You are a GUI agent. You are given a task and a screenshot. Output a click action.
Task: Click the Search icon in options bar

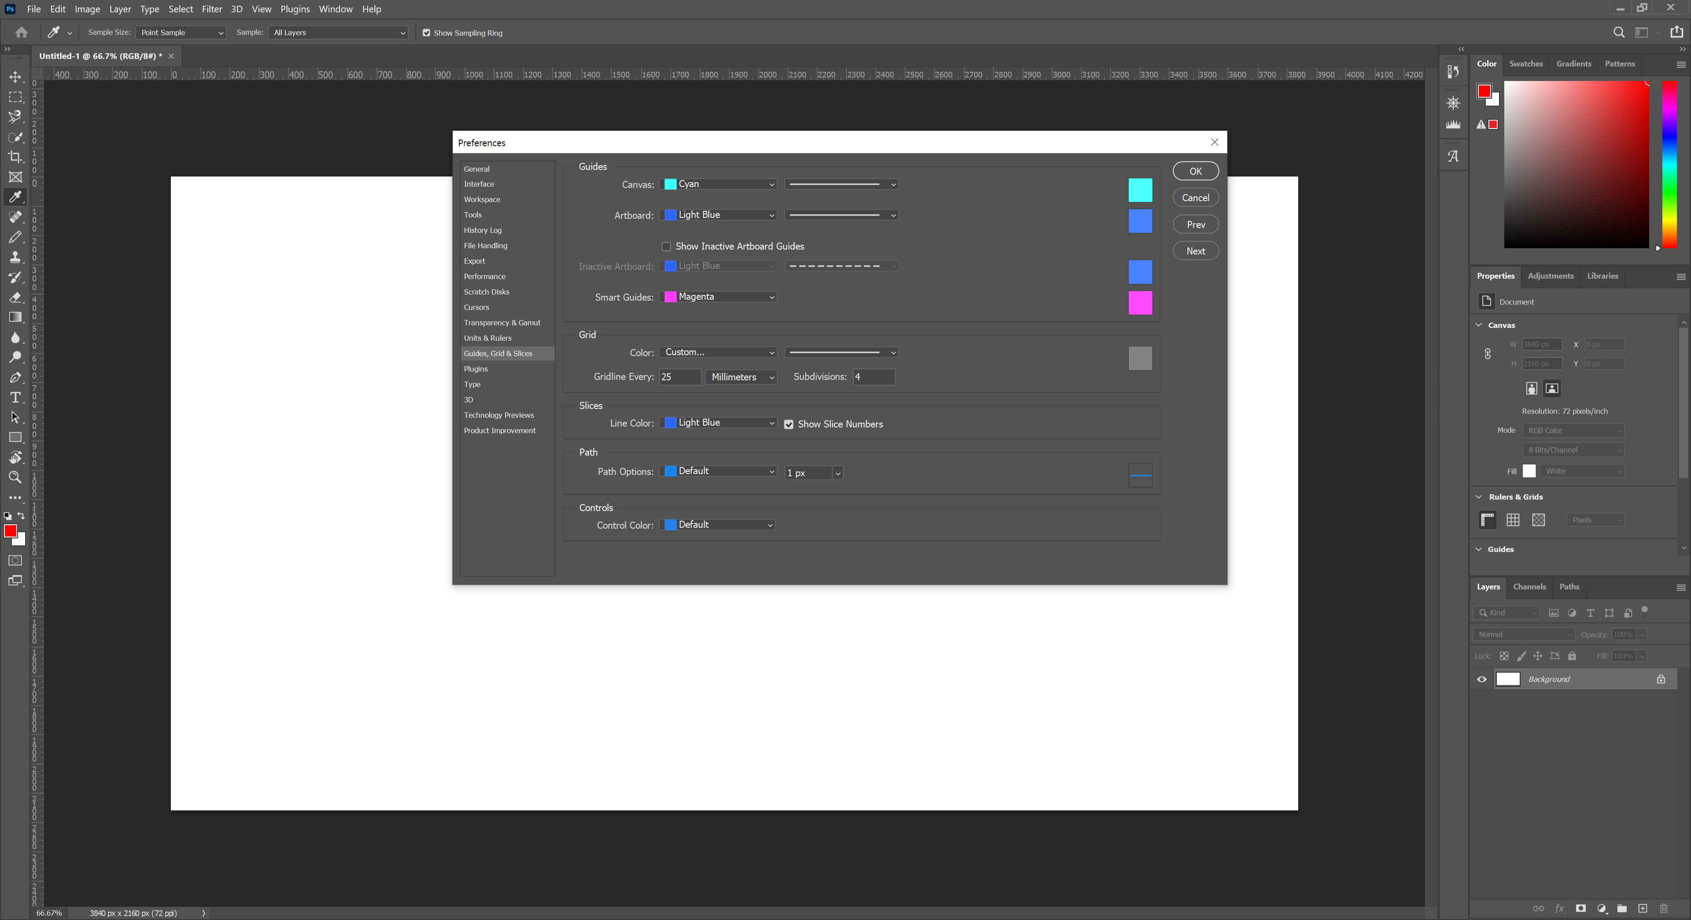pyautogui.click(x=1619, y=32)
